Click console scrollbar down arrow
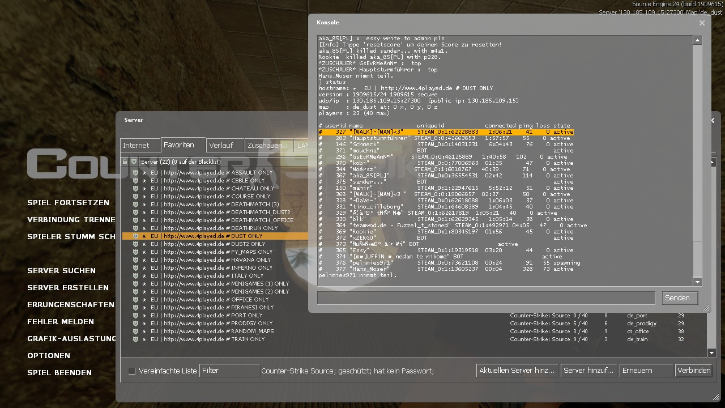Image resolution: width=725 pixels, height=408 pixels. click(697, 282)
